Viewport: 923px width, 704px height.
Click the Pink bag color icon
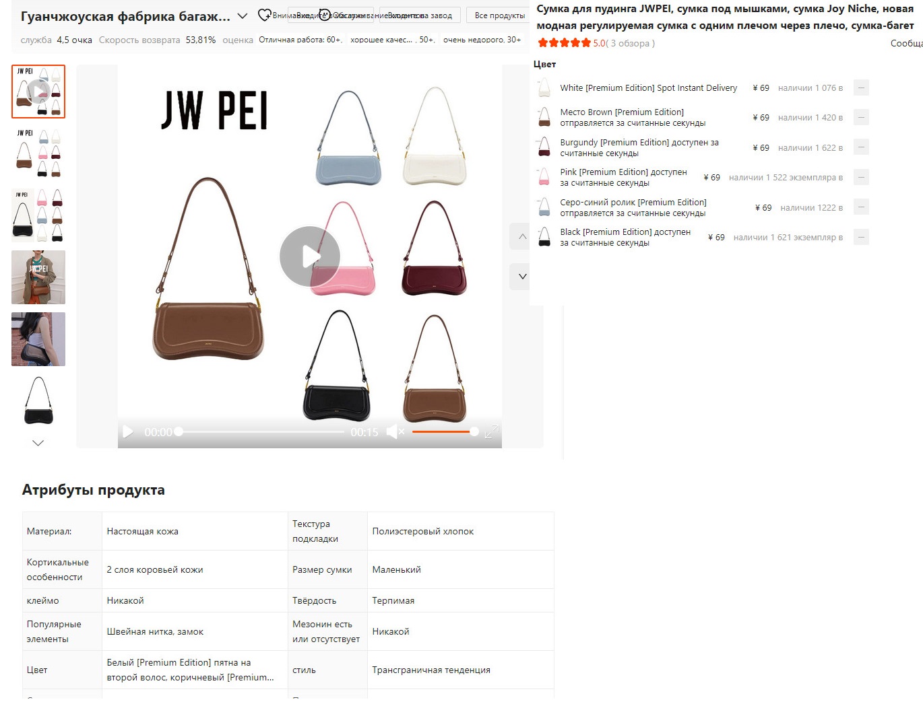click(x=544, y=177)
